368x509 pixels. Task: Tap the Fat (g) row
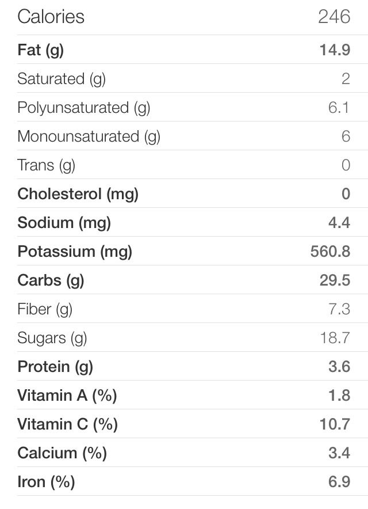[184, 50]
